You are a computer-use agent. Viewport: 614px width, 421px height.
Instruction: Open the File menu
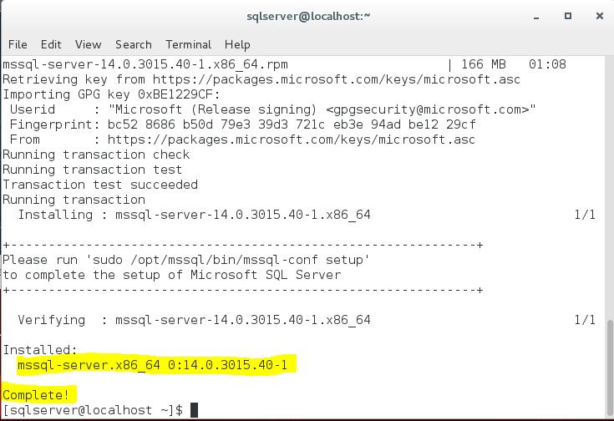tap(17, 44)
